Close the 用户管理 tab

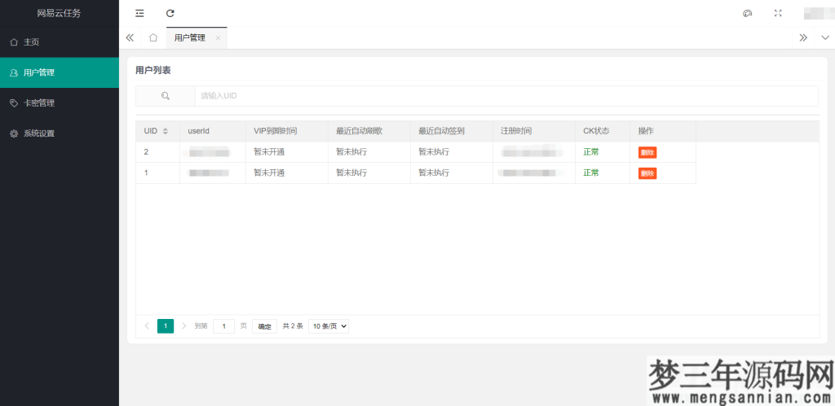coord(218,38)
